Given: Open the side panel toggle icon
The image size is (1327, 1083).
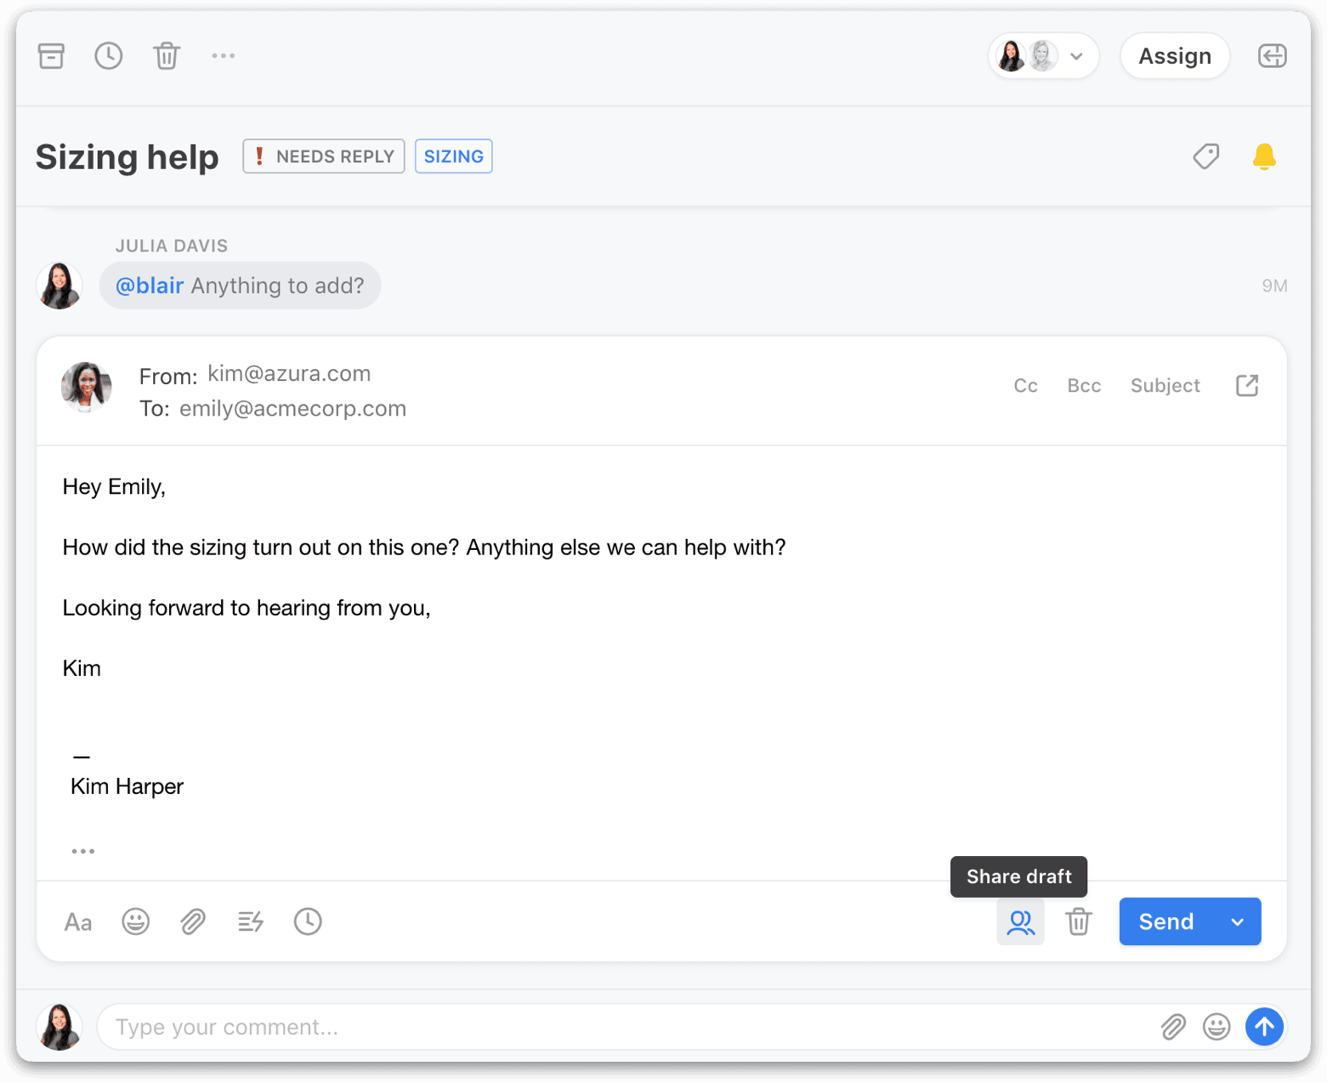Looking at the screenshot, I should [1272, 56].
